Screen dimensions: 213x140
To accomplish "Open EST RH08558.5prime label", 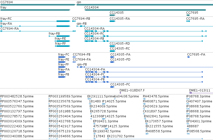I will [158, 131].
